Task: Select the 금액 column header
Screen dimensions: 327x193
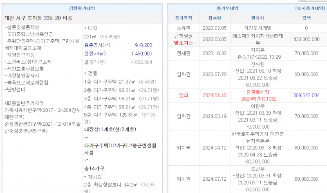Action: click(x=306, y=18)
